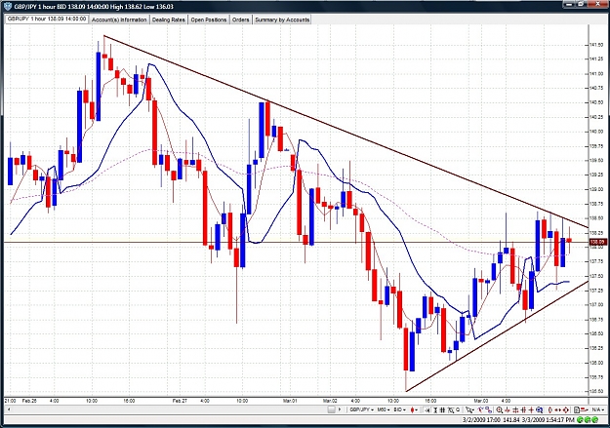
Task: Open the red line style dropdown
Action: coord(584,409)
